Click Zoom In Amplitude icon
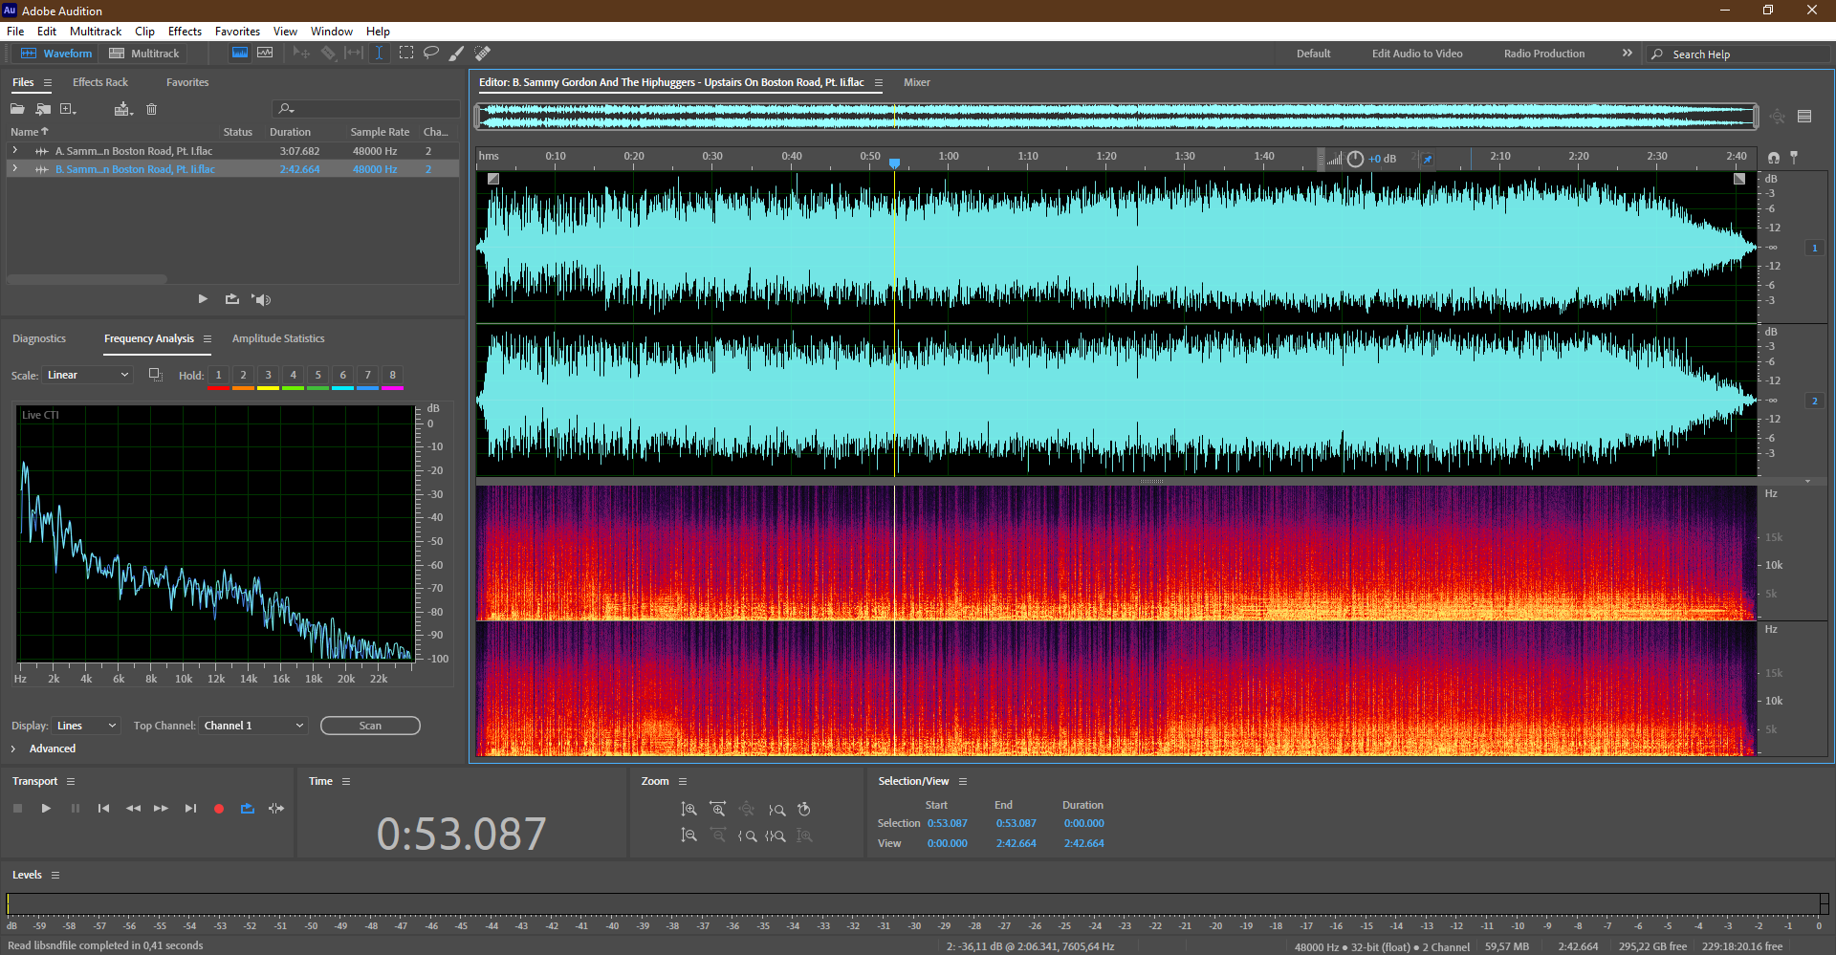1836x955 pixels. click(x=688, y=810)
